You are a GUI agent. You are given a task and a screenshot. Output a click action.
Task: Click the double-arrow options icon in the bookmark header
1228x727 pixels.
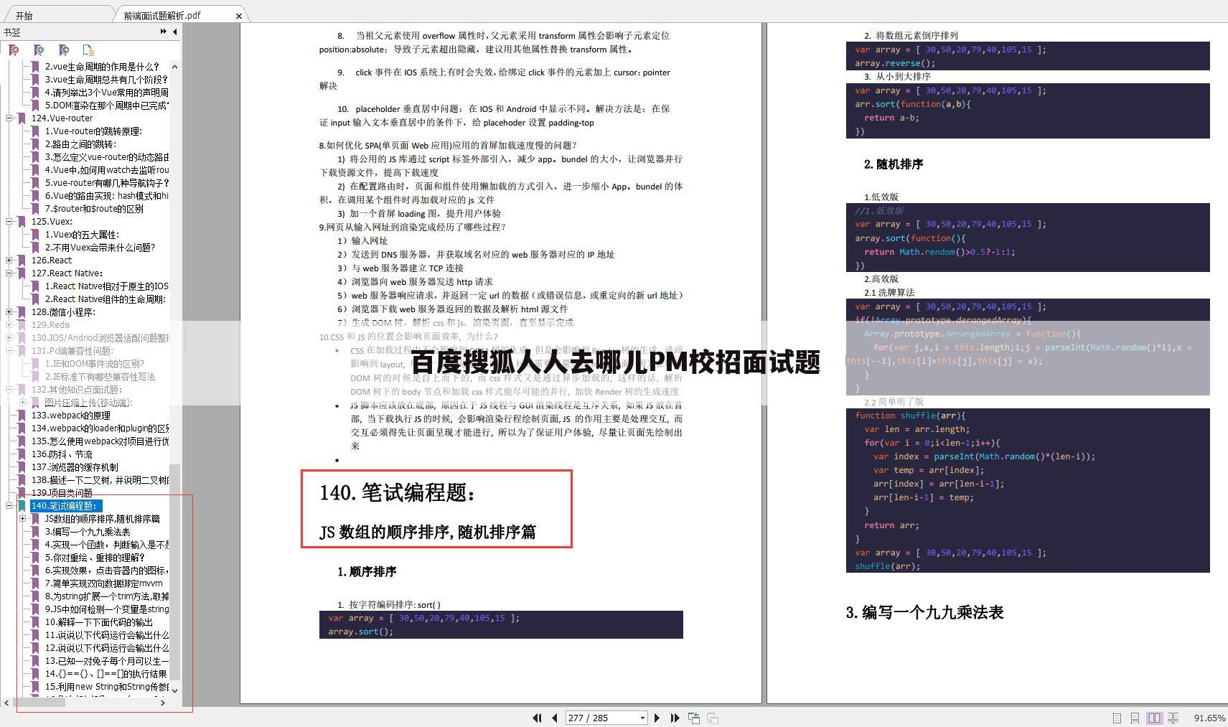(164, 32)
